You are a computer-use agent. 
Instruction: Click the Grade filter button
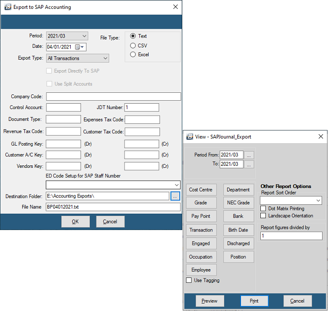tap(201, 203)
